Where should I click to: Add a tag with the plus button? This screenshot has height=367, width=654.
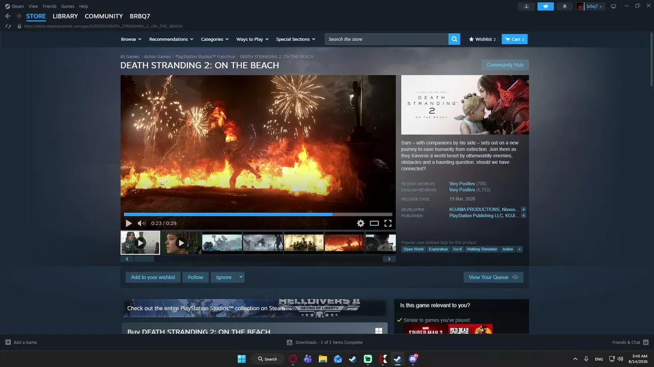tap(519, 249)
